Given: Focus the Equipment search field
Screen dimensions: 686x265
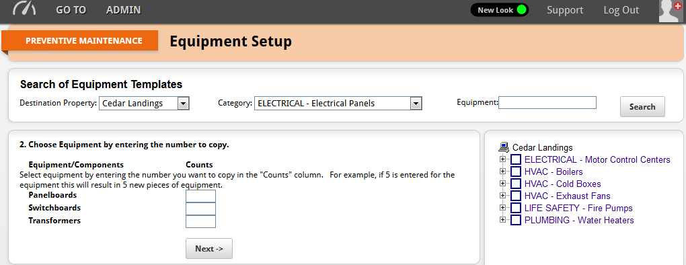Looking at the screenshot, I should tap(547, 103).
